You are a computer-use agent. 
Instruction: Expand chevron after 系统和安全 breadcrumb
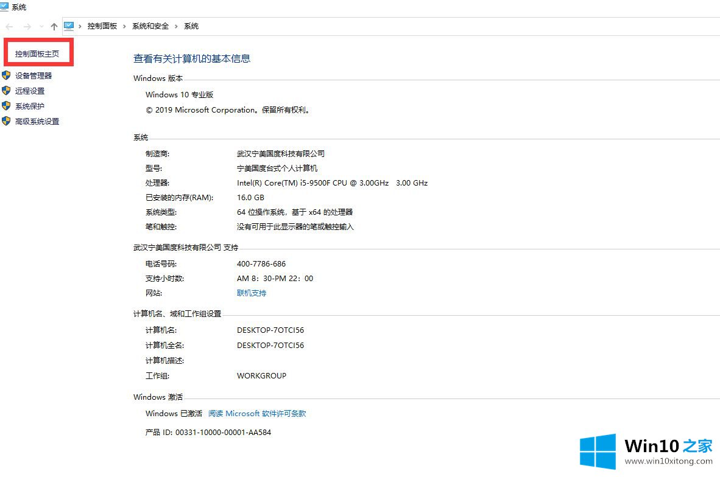click(176, 27)
